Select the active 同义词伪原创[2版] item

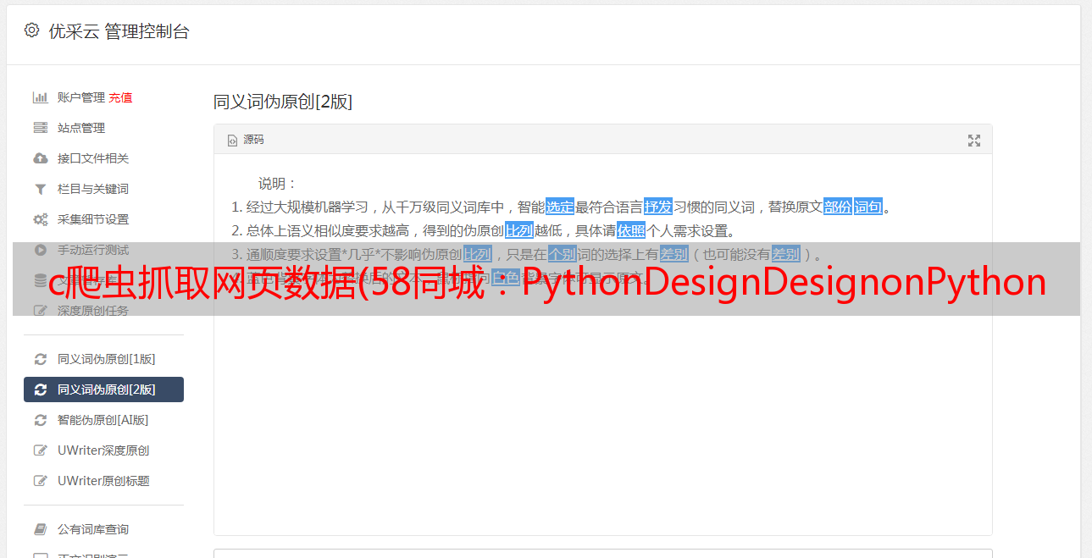pos(103,389)
